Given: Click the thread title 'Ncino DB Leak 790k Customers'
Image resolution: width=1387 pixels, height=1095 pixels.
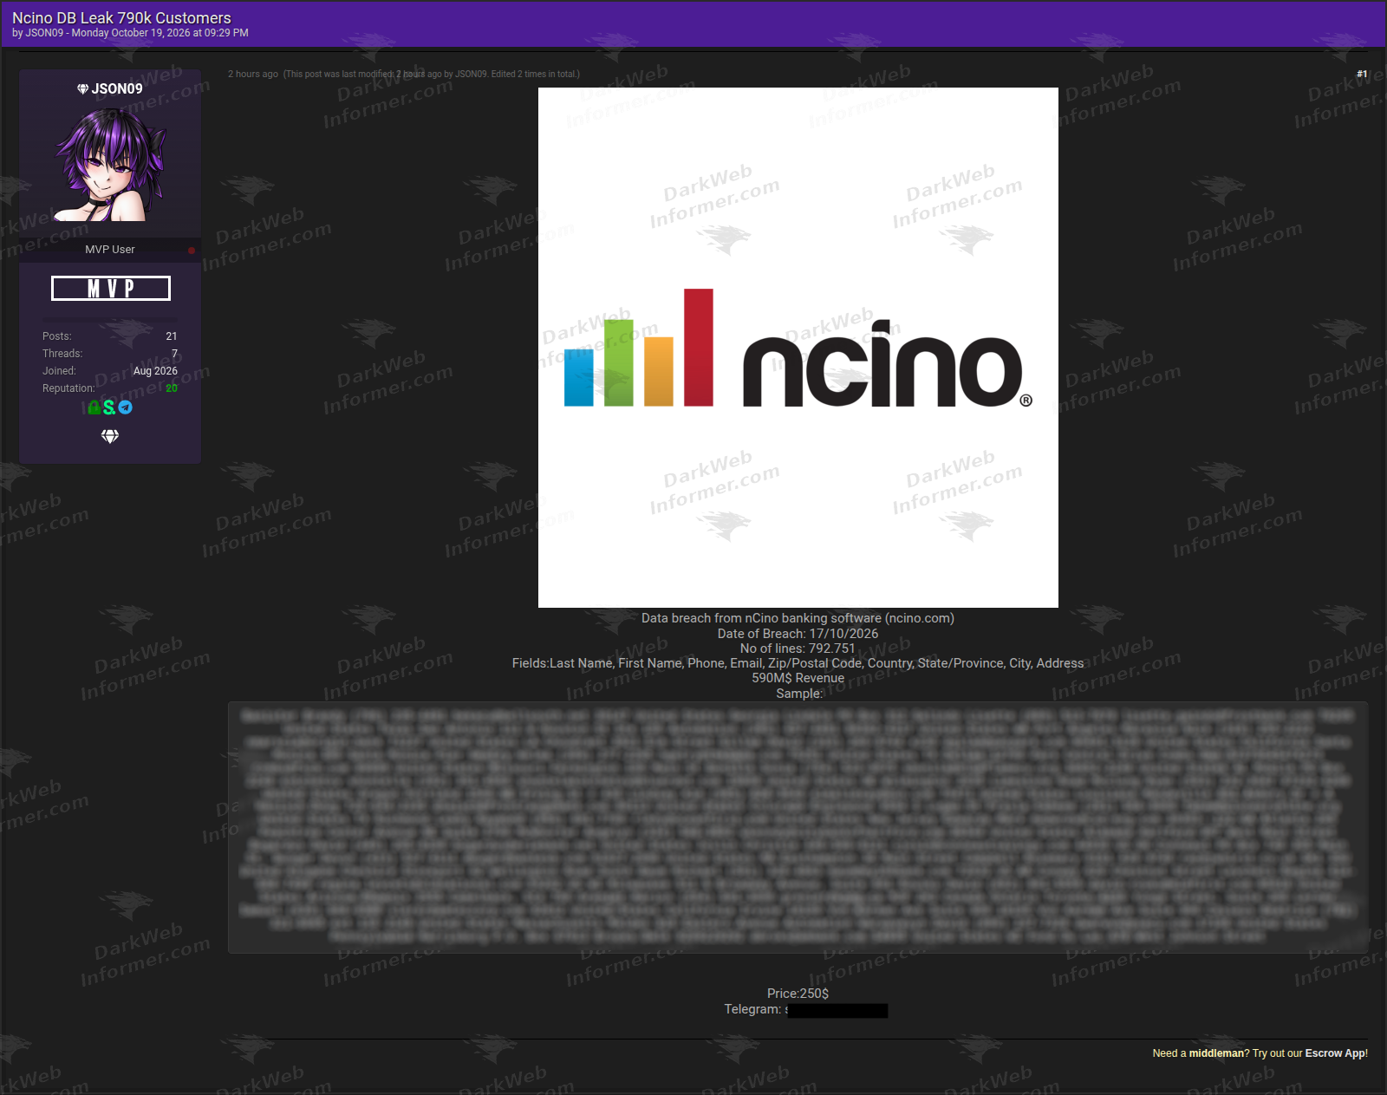Looking at the screenshot, I should pos(121,17).
